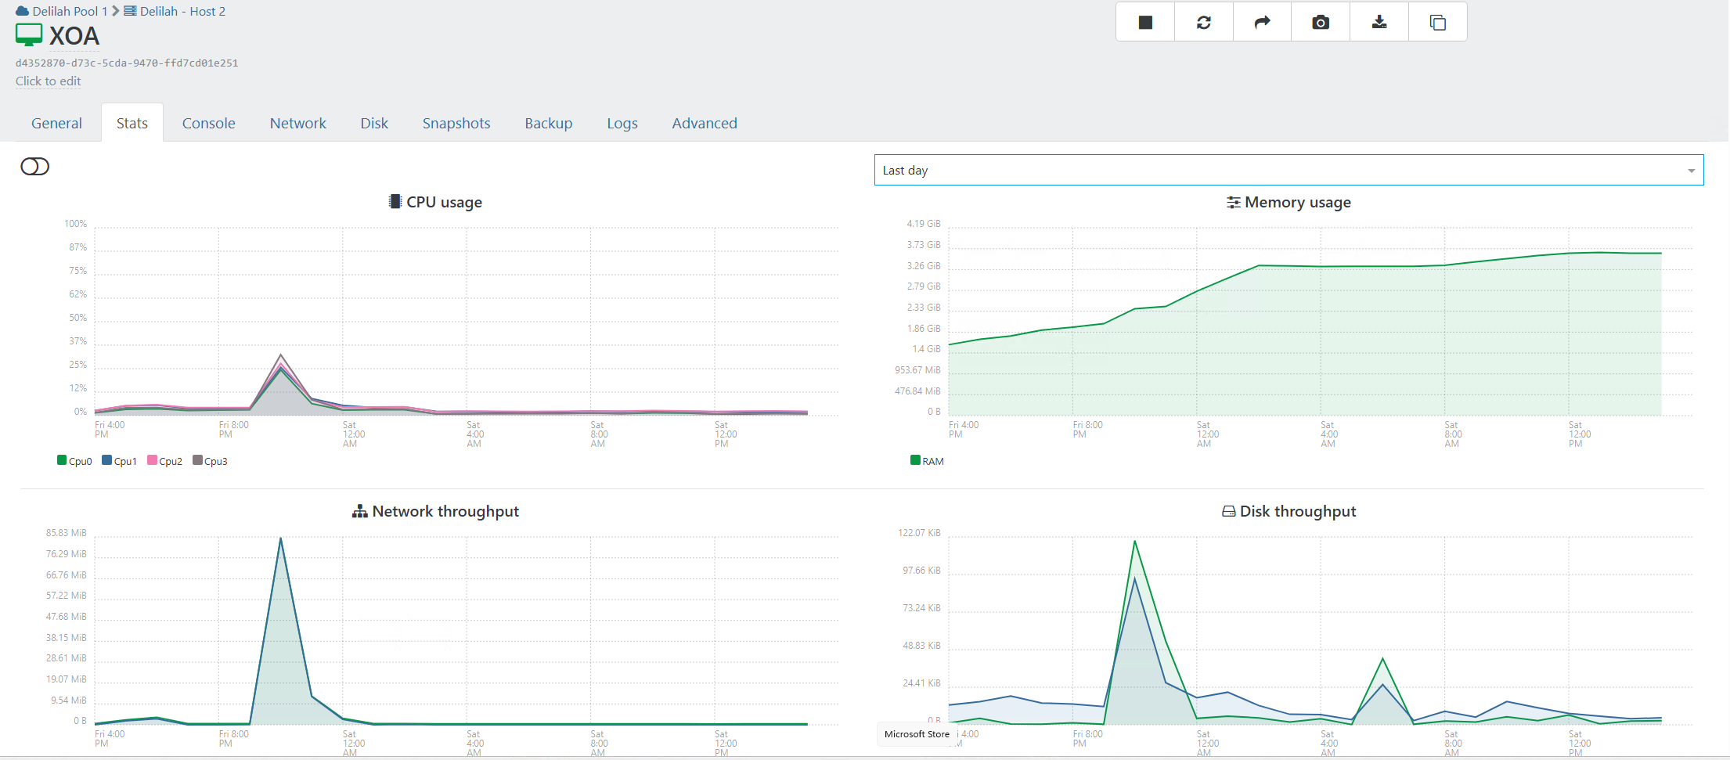The width and height of the screenshot is (1730, 760).
Task: Click the Stop VM square icon
Action: point(1144,23)
